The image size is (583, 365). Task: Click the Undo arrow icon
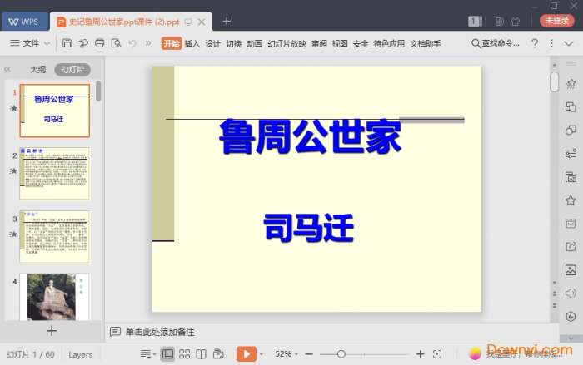point(132,43)
